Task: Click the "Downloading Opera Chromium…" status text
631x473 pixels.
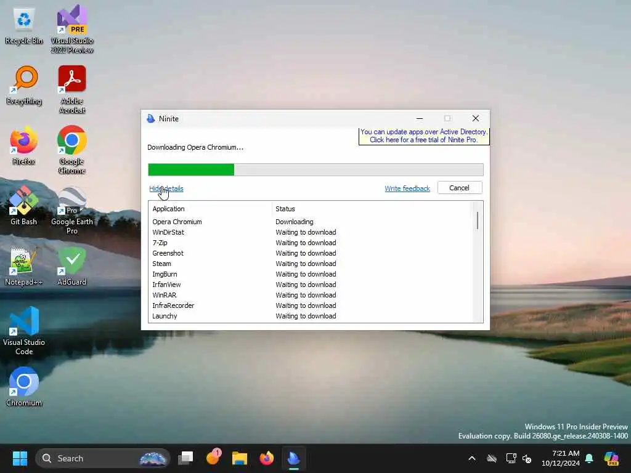Action: pyautogui.click(x=195, y=147)
